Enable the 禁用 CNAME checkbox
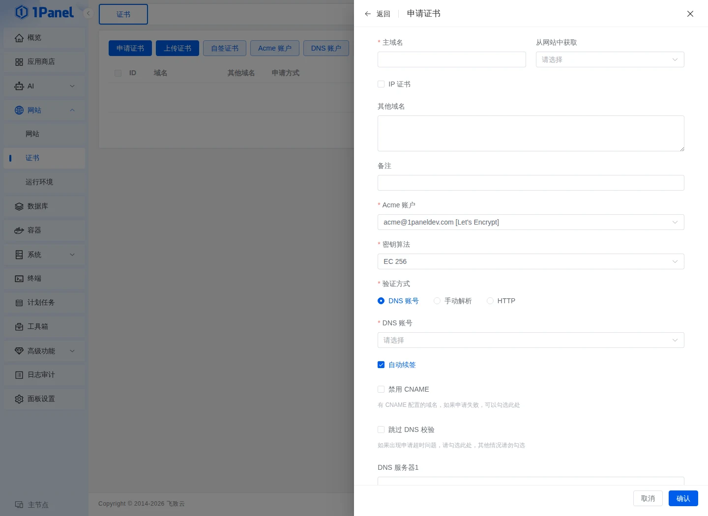Screen dimensions: 708x516 381,389
